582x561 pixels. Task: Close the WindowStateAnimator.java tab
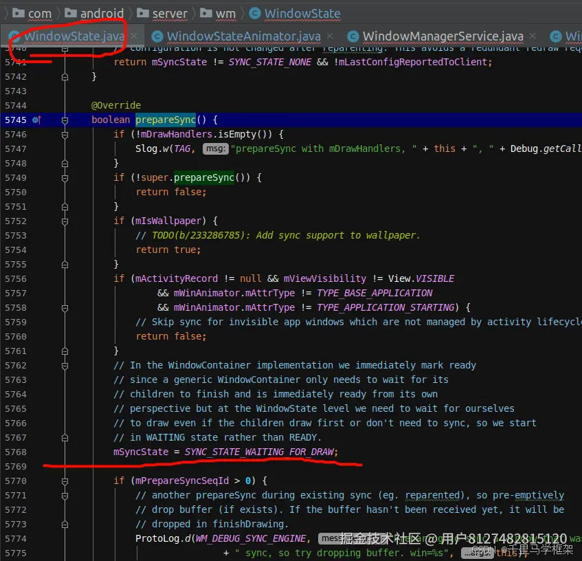(x=330, y=36)
